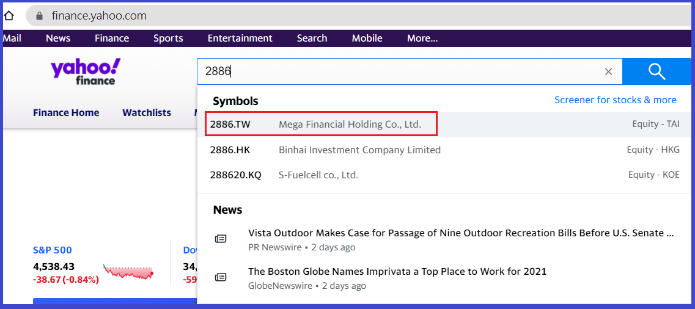
Task: Click Equity - TAI label
Action: (655, 125)
